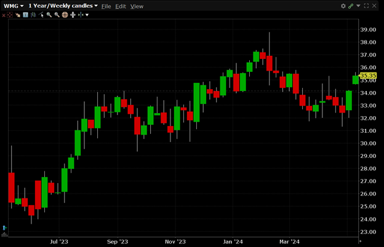The image size is (384, 247).
Task: Select the trendline drawing tool
Action: (x=41, y=15)
